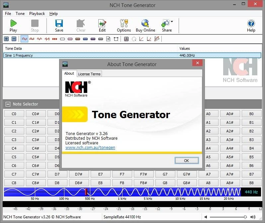This screenshot has height=223, width=265.
Task: Select the triangle wave icon
Action: coord(40,39)
